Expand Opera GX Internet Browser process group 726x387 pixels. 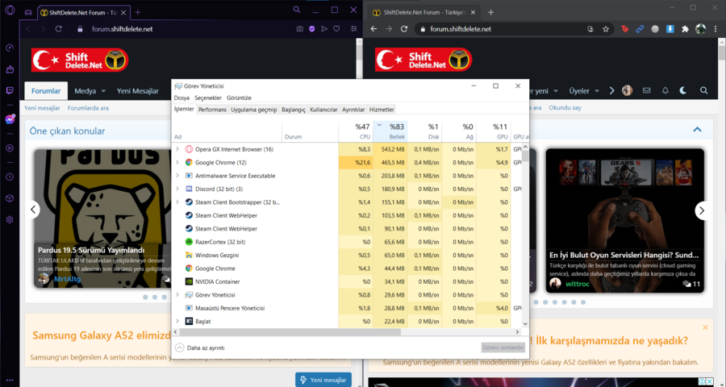(x=177, y=149)
